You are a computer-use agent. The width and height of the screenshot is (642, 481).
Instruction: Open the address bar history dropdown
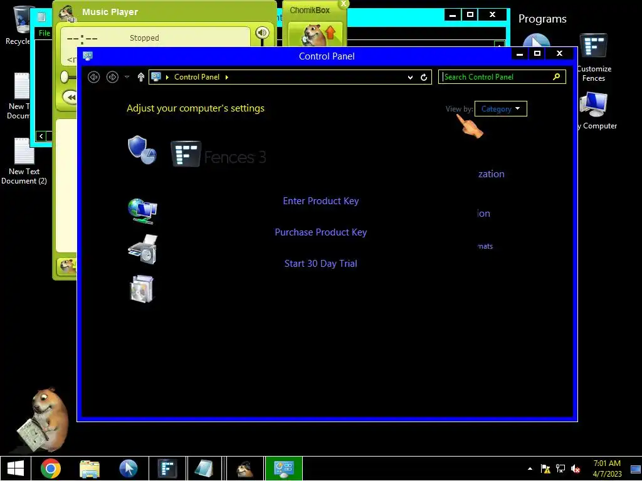(x=410, y=77)
